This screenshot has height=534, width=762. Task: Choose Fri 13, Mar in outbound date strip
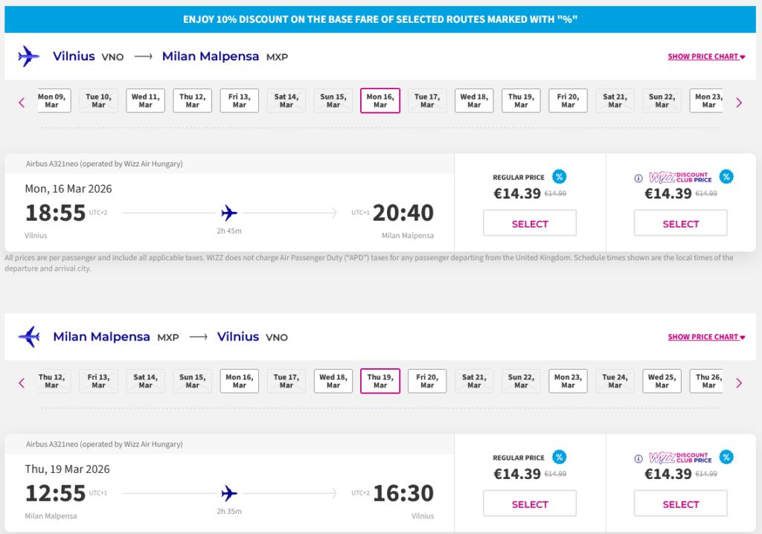(240, 101)
